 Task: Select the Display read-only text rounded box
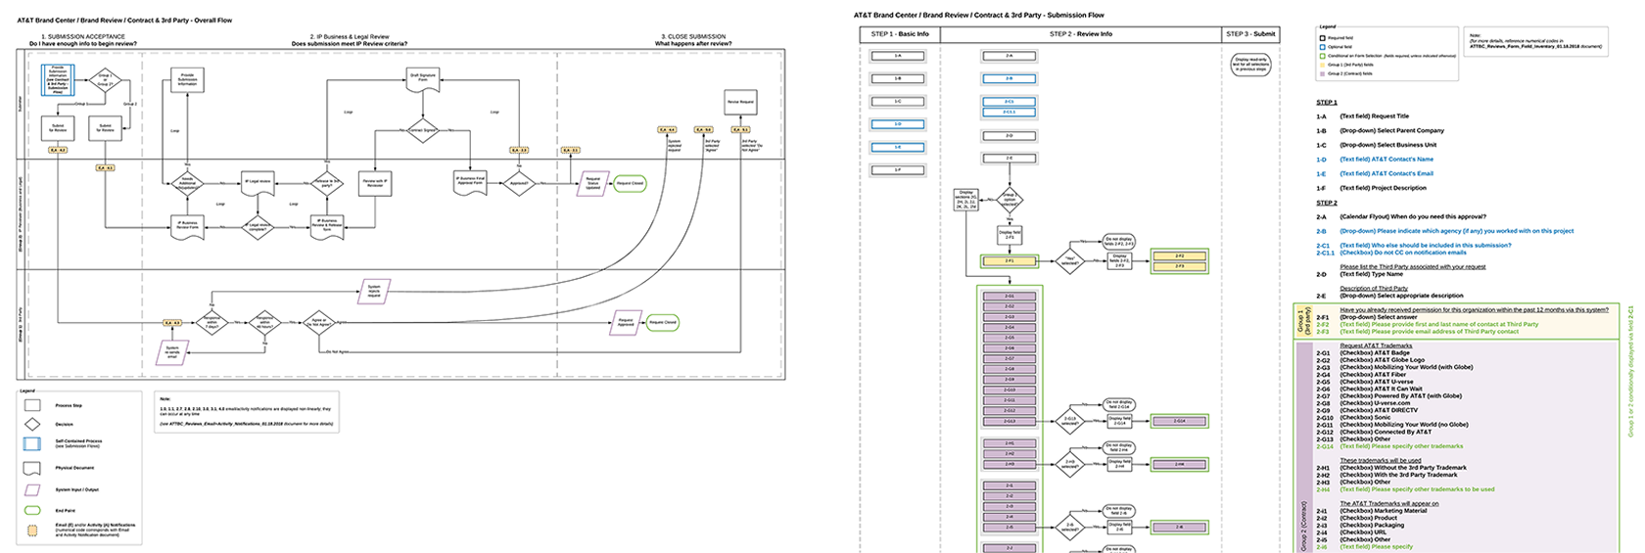click(x=1250, y=66)
